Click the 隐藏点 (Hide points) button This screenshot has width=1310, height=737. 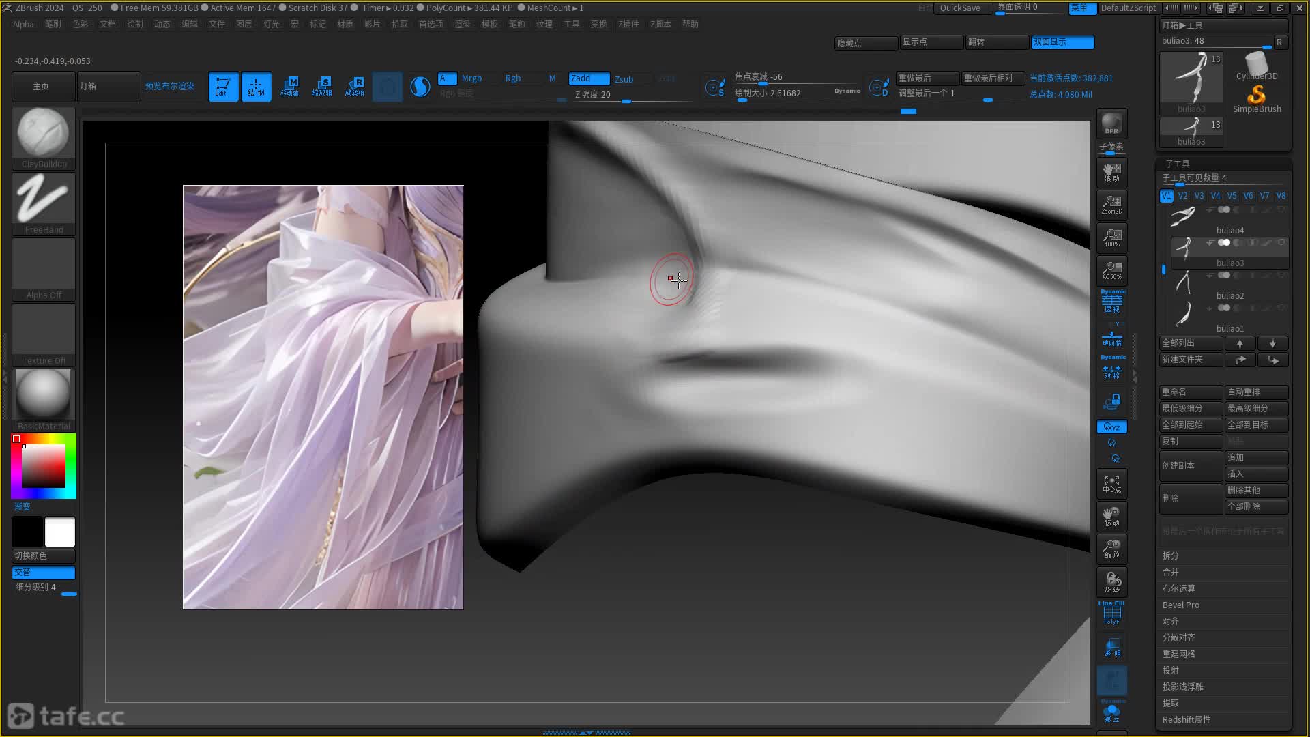865,42
